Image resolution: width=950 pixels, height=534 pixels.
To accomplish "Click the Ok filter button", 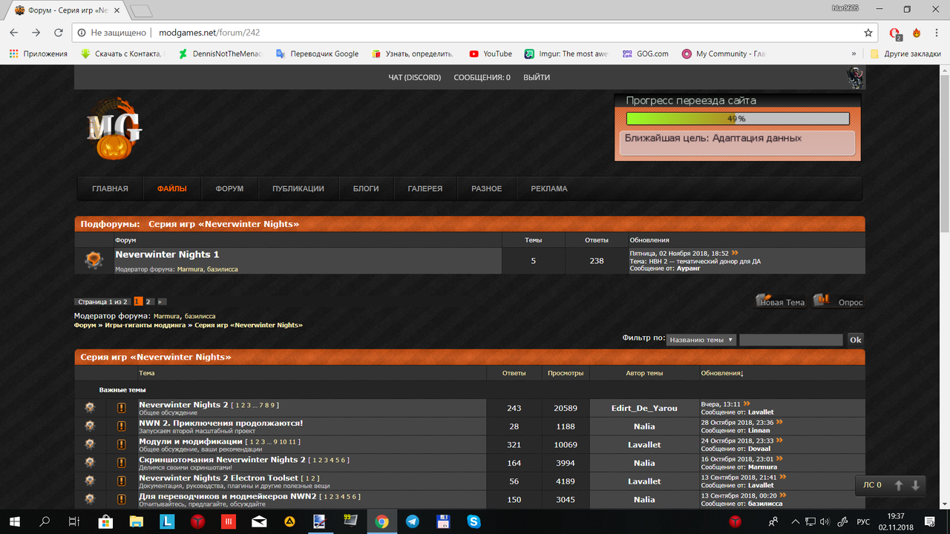I will click(x=856, y=340).
